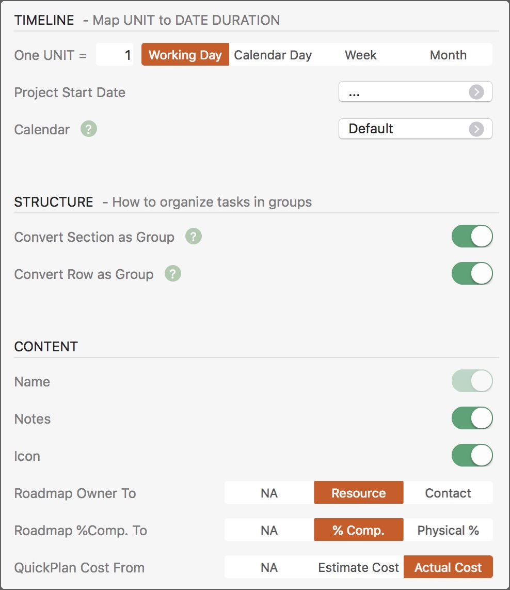Choose Estimate Cost for QuickPlan Cost
510x590 pixels.
tap(358, 567)
